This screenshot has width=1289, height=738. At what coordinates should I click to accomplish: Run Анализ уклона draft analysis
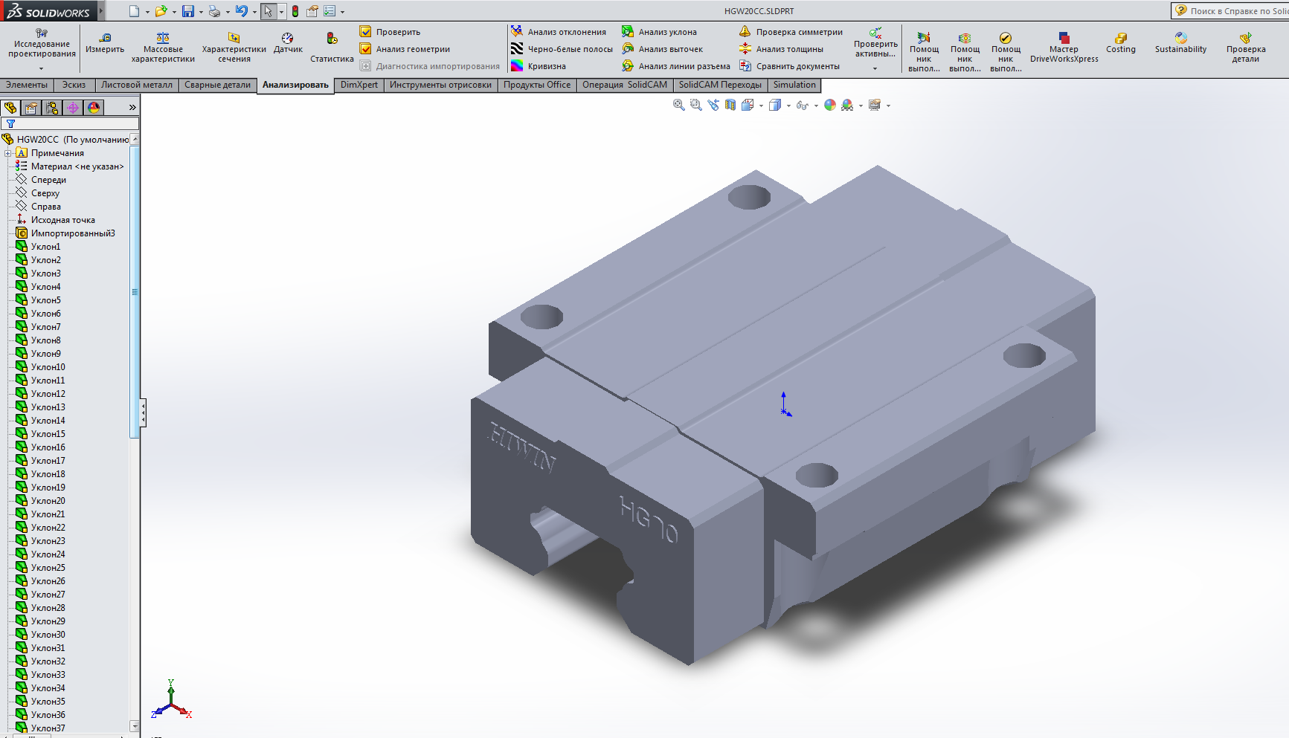(x=660, y=32)
